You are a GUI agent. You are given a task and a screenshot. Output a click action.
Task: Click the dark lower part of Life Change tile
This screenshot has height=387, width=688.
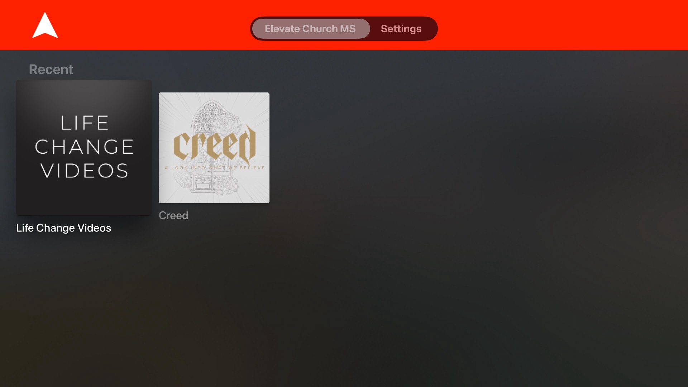[84, 199]
